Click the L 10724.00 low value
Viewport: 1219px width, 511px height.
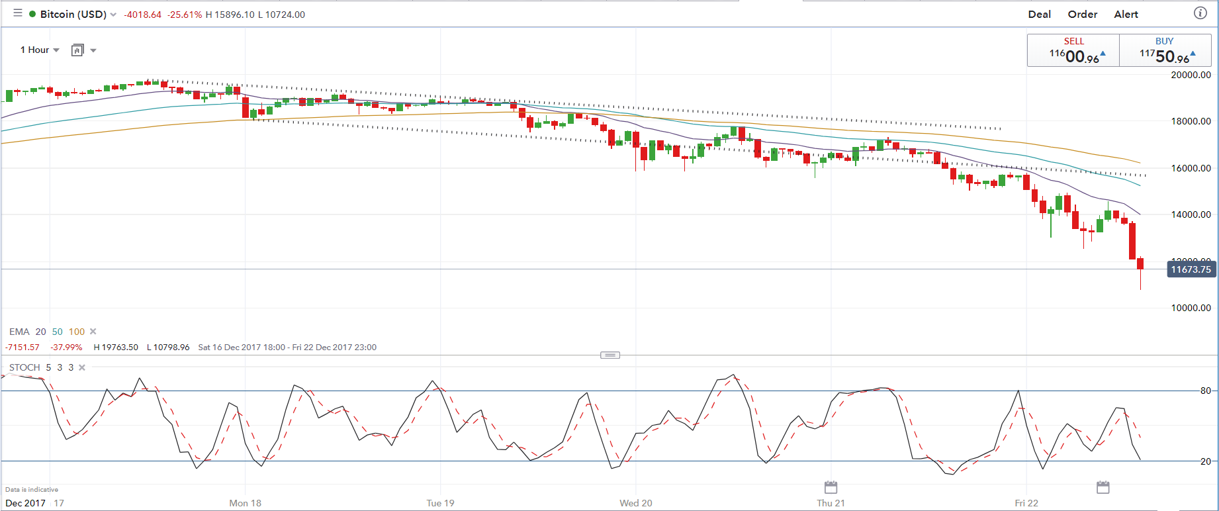[x=282, y=15]
